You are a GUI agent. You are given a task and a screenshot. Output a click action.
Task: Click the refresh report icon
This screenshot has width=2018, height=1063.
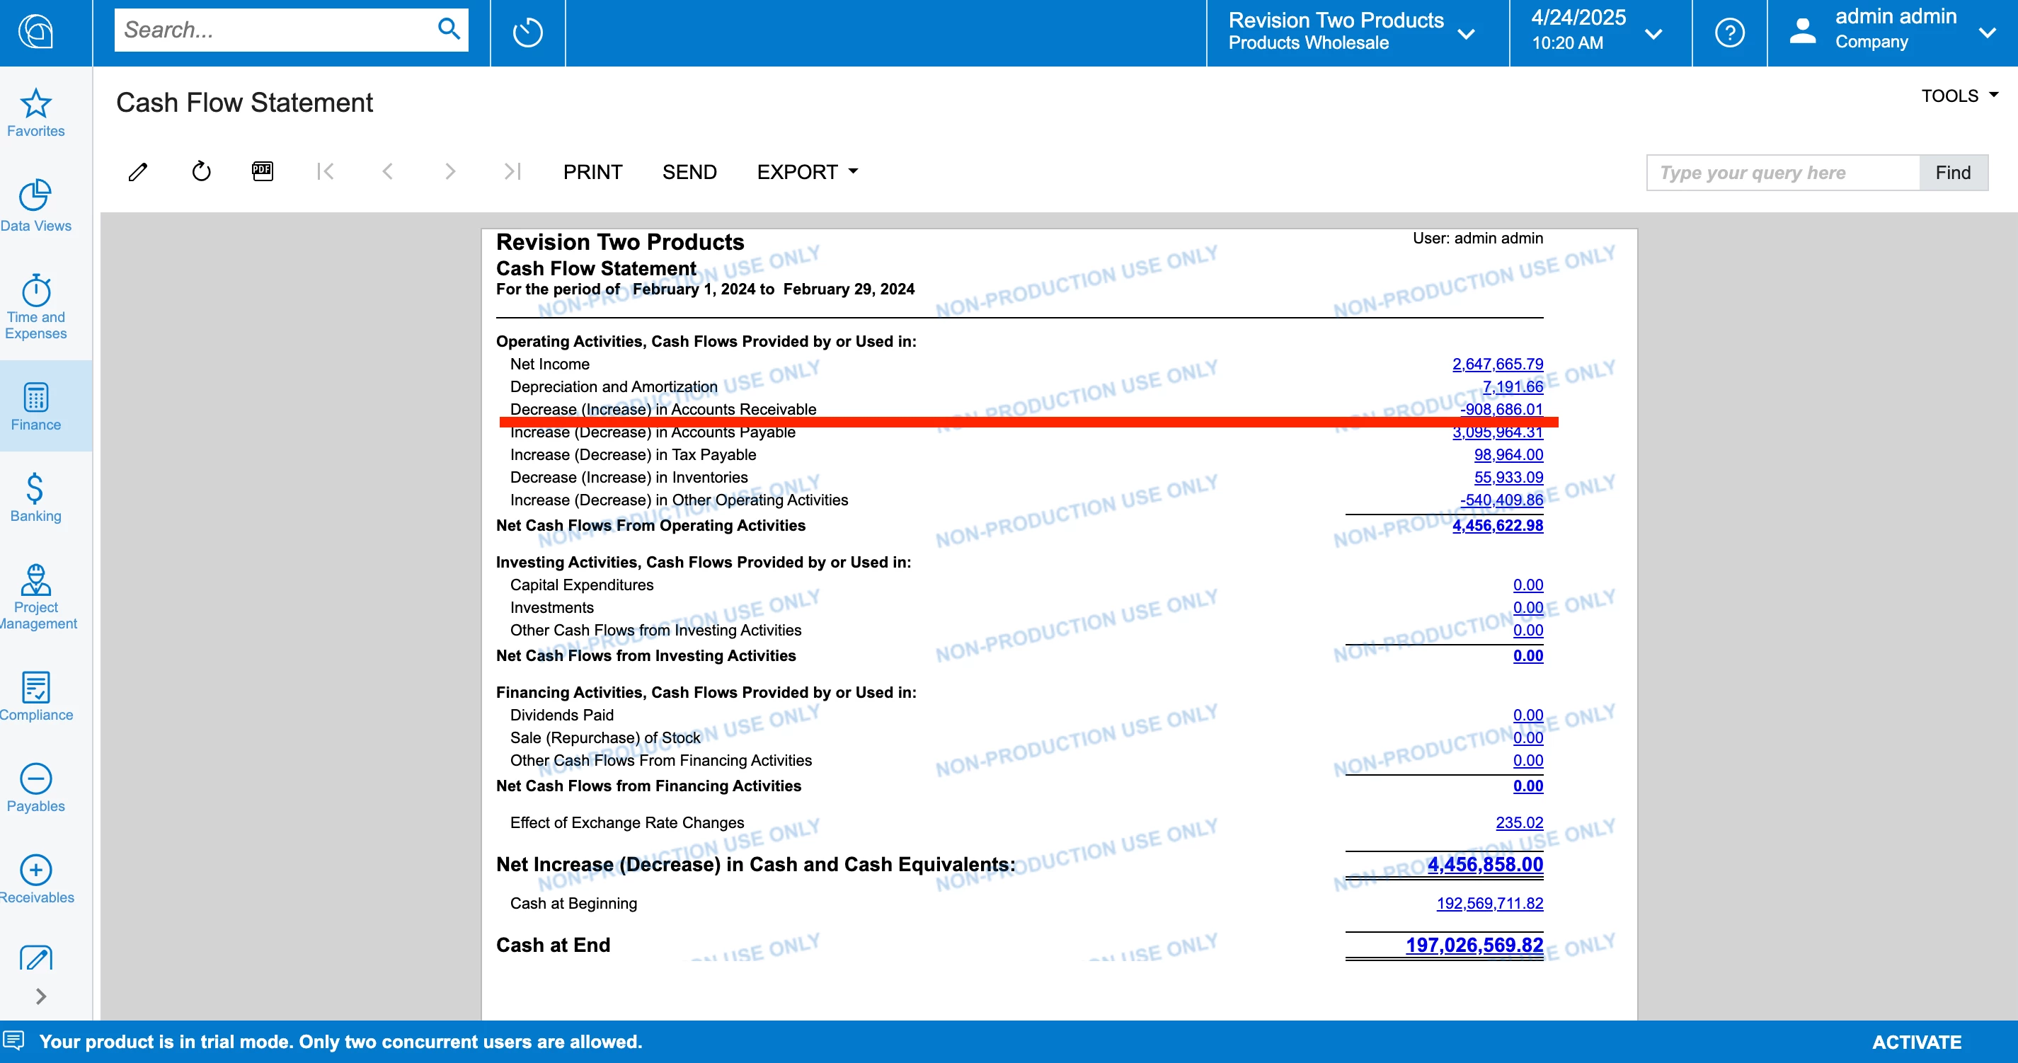coord(201,171)
